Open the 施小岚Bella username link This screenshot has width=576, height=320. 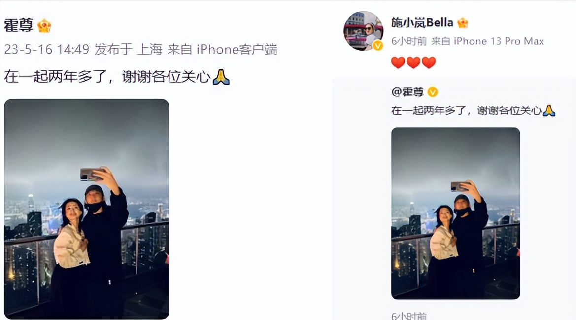coord(422,23)
